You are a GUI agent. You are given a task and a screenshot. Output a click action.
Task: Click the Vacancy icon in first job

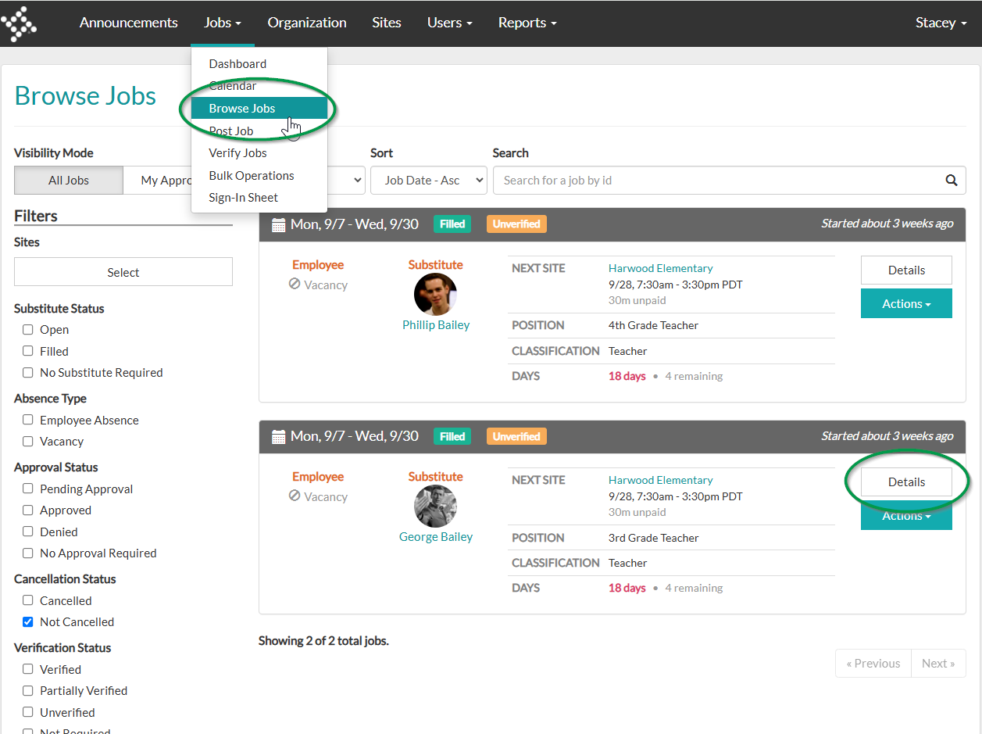tap(295, 285)
